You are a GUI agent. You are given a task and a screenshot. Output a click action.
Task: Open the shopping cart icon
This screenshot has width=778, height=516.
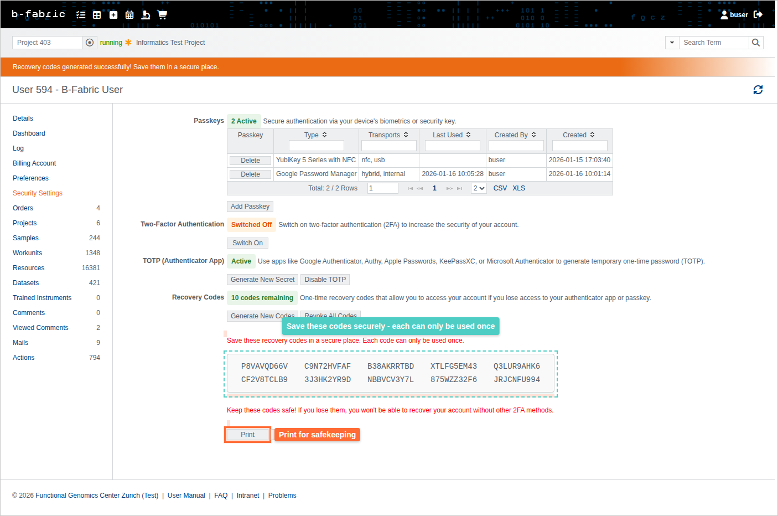(162, 15)
